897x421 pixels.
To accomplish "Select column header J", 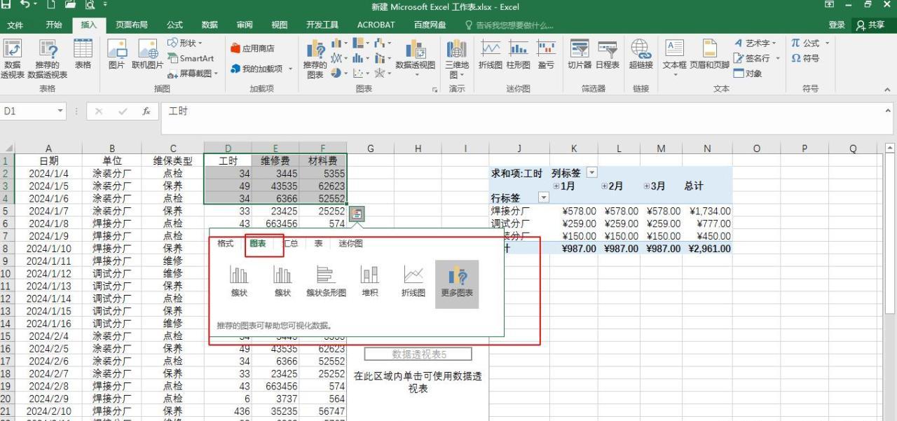I will [x=519, y=148].
